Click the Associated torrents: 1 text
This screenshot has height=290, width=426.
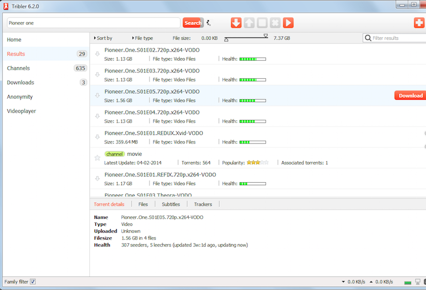305,163
